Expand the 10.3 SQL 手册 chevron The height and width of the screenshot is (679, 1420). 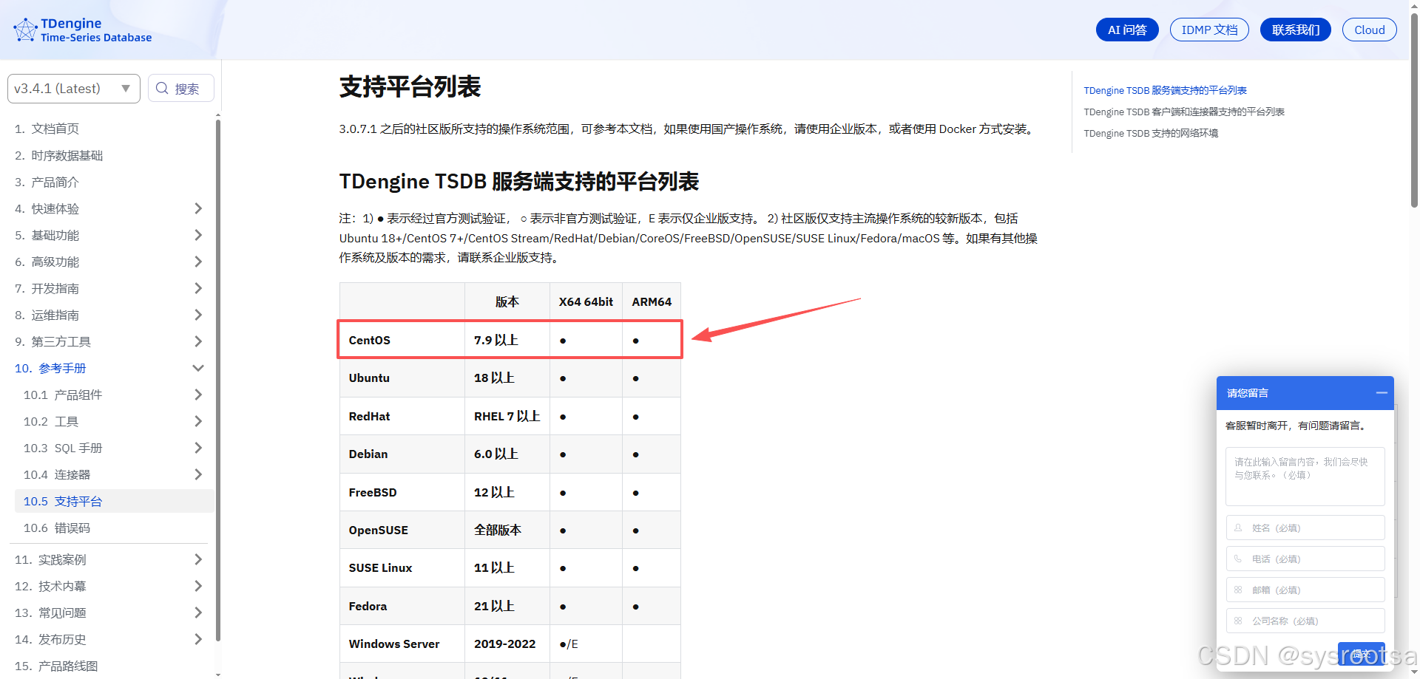point(198,448)
